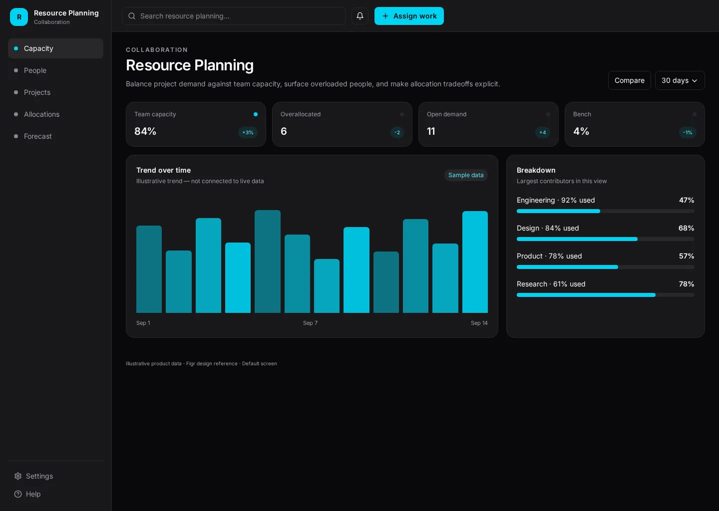Open the 30 days range dropdown
The width and height of the screenshot is (719, 511).
click(680, 80)
